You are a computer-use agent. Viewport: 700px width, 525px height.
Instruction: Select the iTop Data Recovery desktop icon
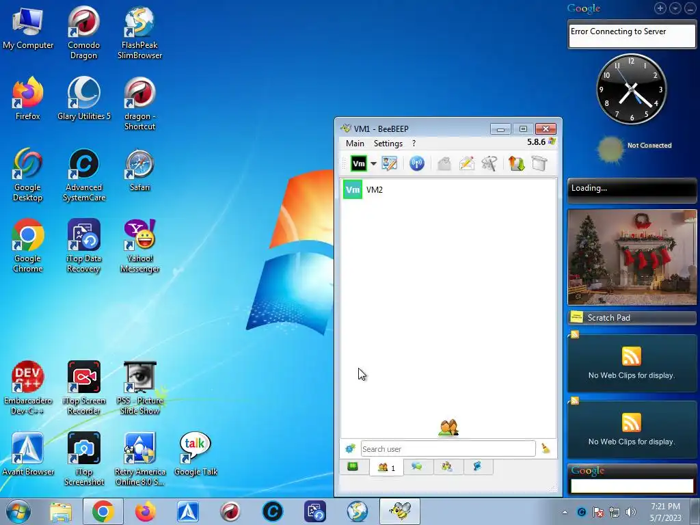(84, 245)
